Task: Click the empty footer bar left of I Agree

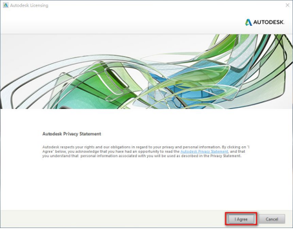Action: 112,219
